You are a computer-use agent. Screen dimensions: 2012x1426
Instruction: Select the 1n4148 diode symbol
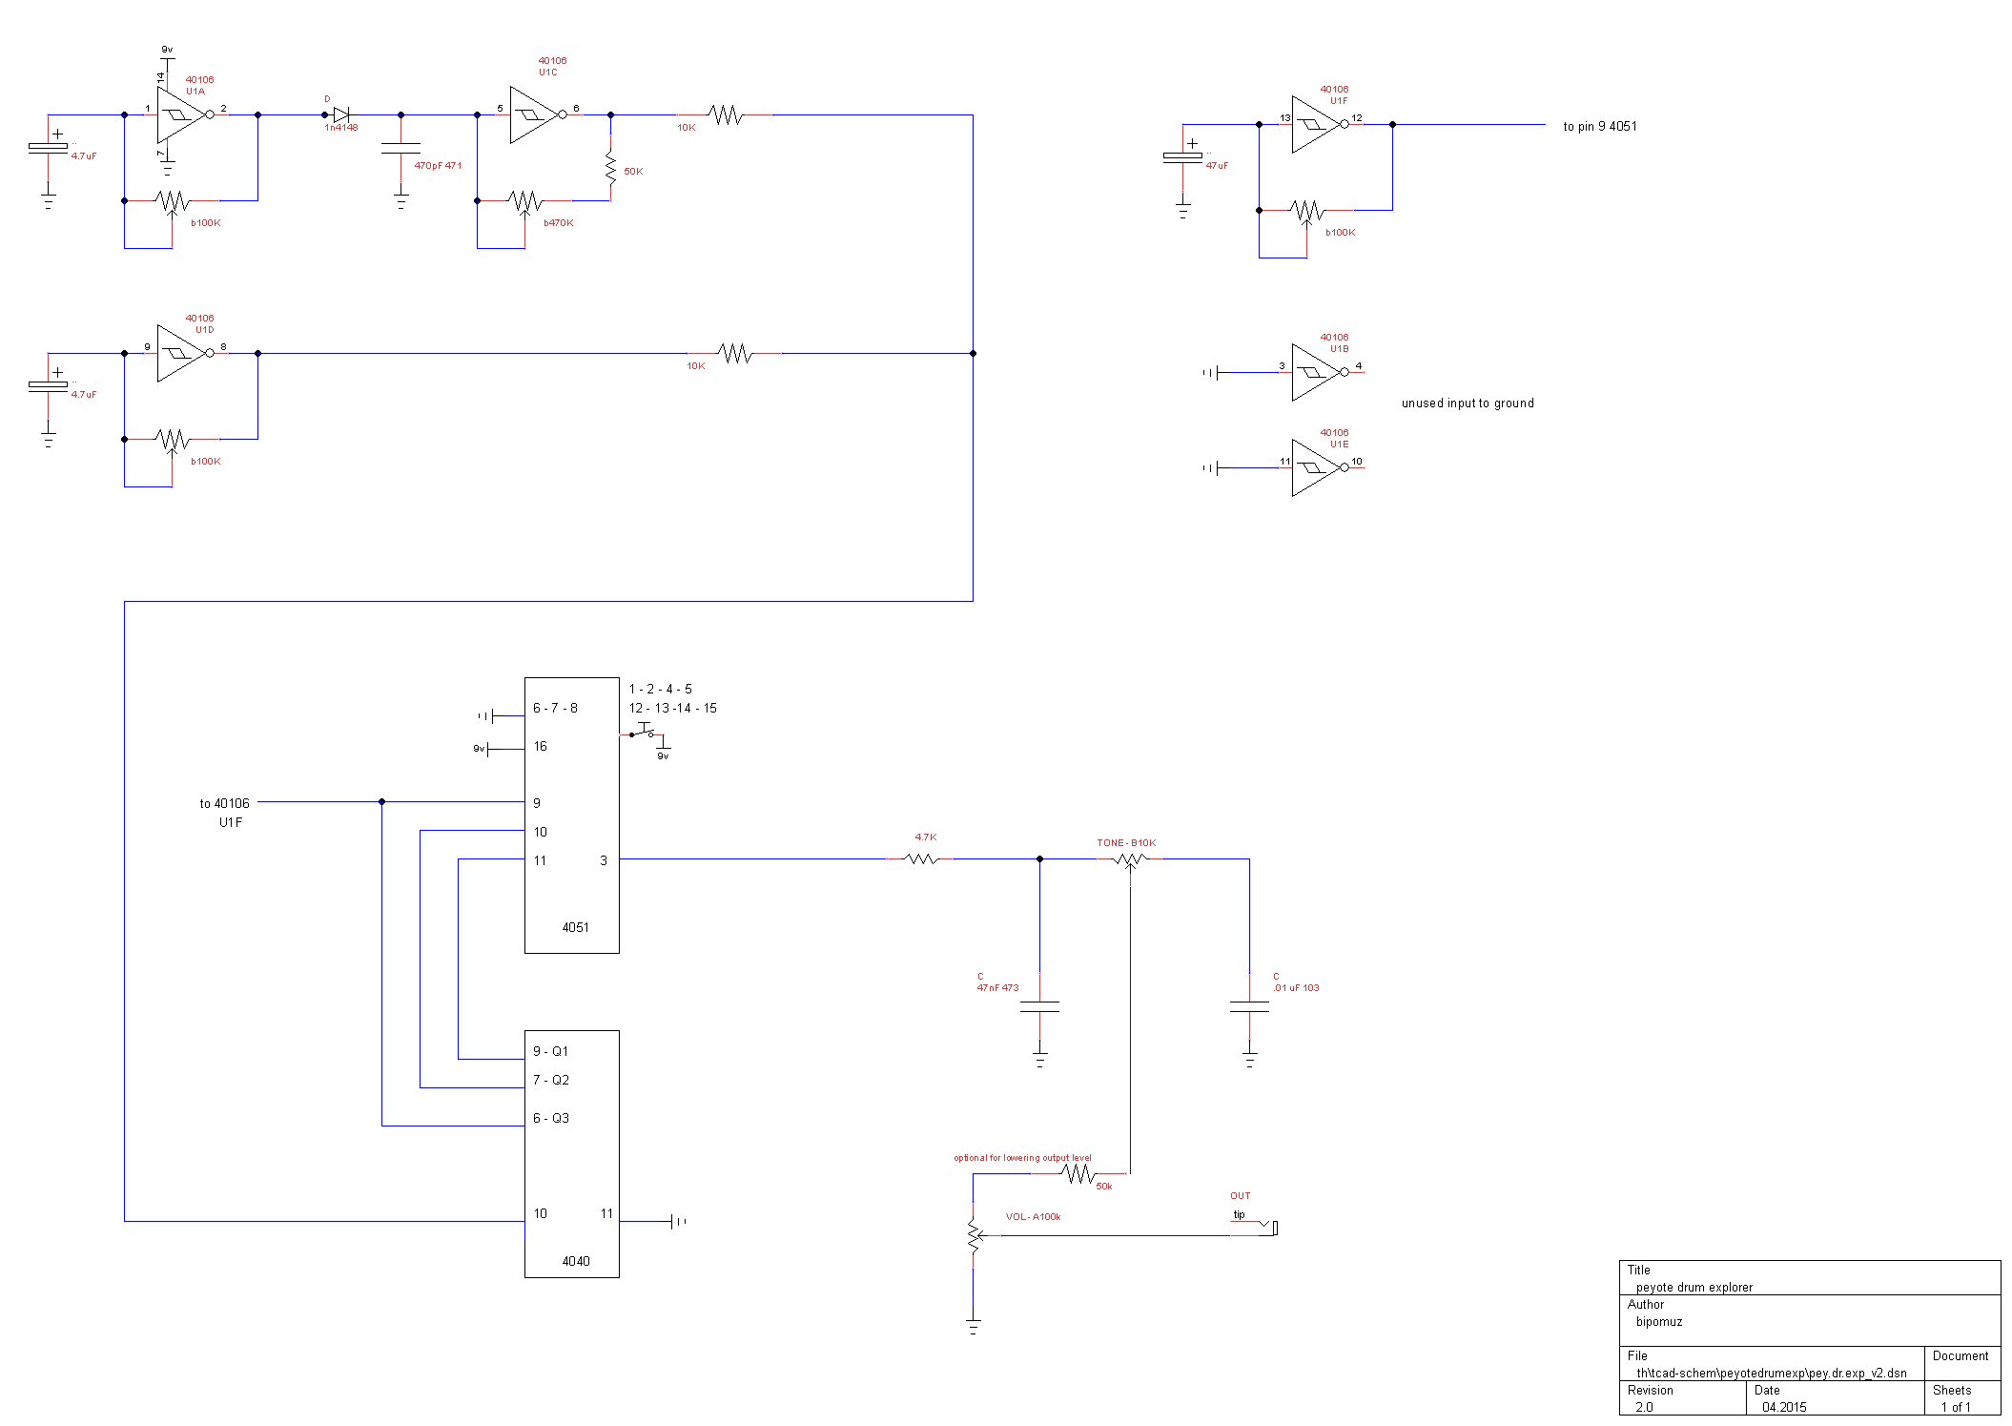[x=340, y=114]
